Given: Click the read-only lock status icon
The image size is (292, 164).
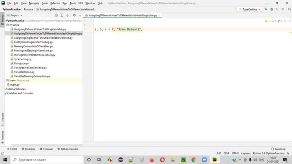Looking at the screenshot, I should (288, 154).
